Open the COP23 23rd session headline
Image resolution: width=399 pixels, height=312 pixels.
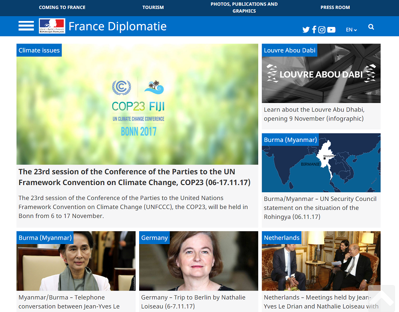(134, 177)
